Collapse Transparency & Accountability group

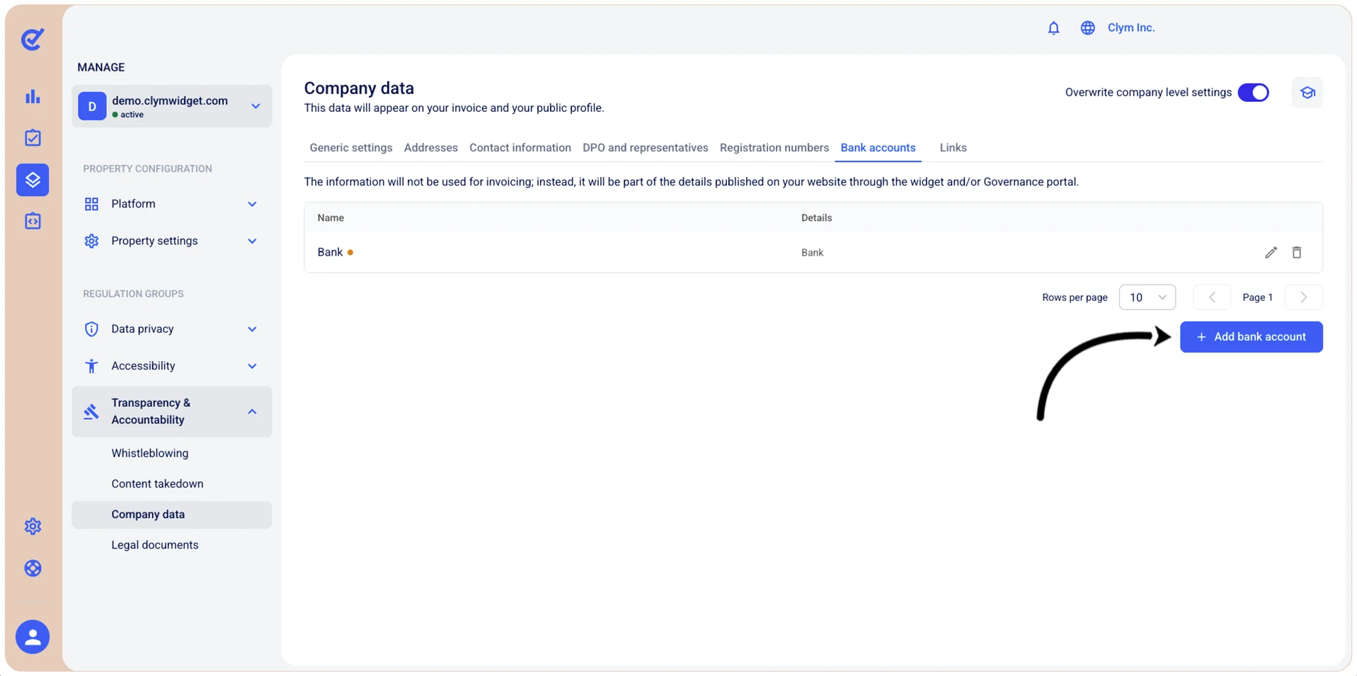coord(171,411)
